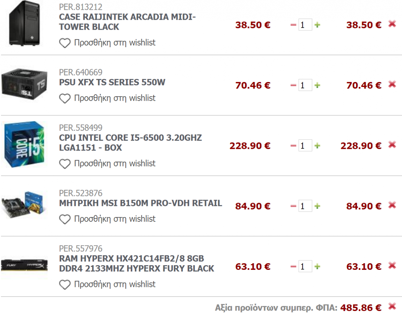402x314 pixels.
Task: Decrease quantity of the XFX TS 550W PSU
Action: pos(293,85)
